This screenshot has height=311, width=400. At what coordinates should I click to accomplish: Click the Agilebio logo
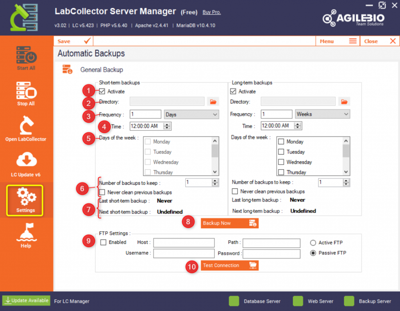point(354,18)
